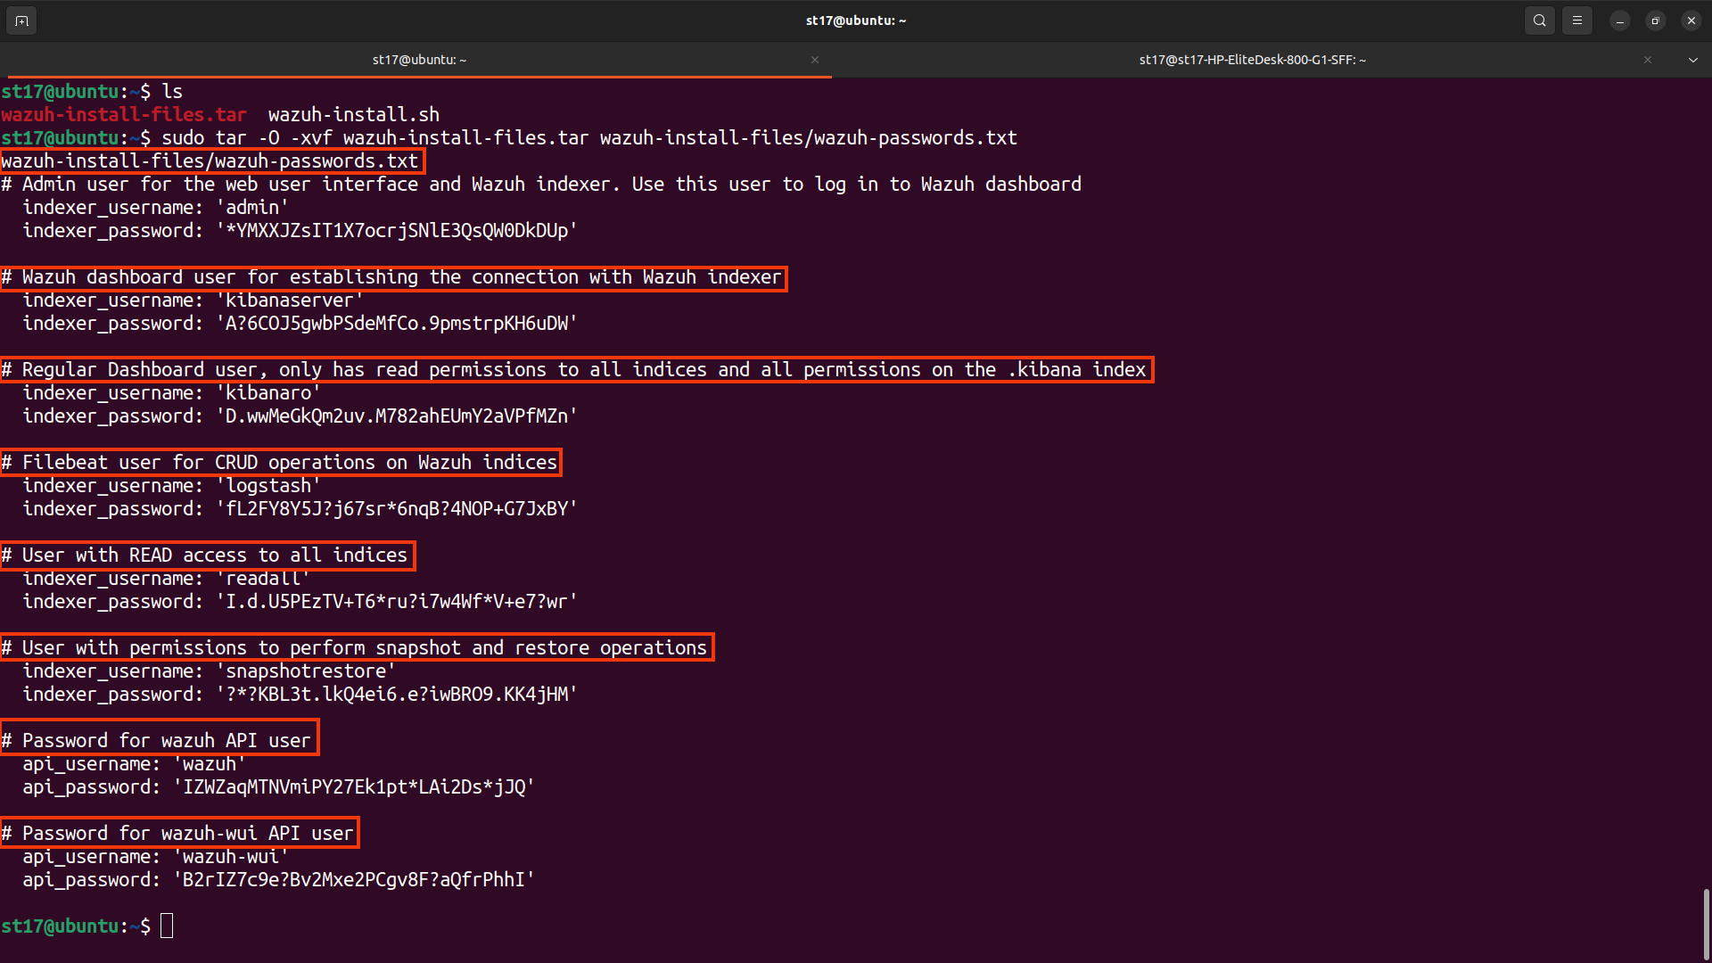Click the wazuh-wui password starting with B2rIZ7c9e
1712x963 pixels.
[354, 879]
